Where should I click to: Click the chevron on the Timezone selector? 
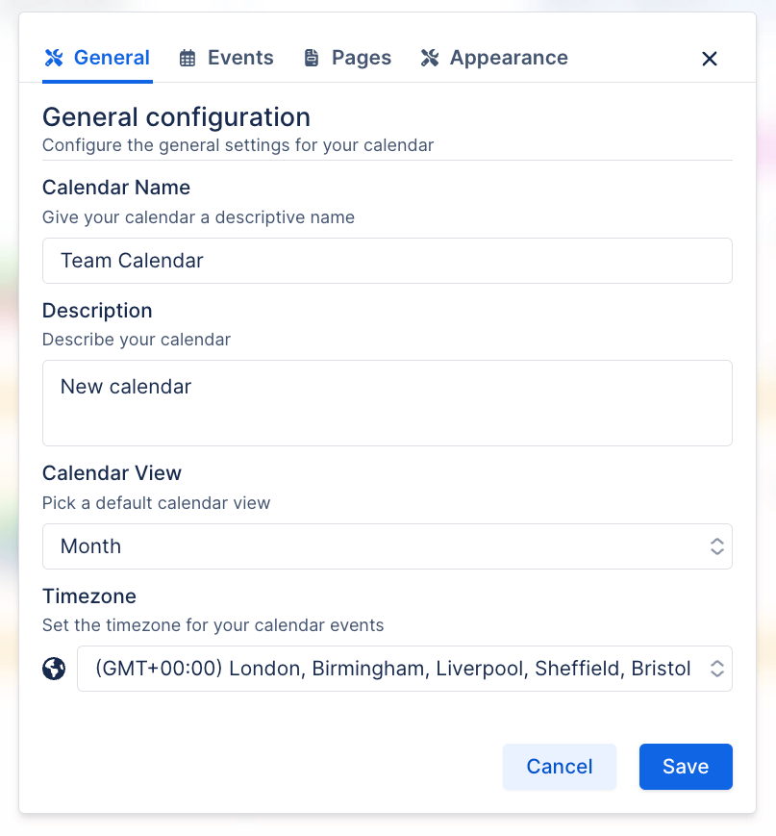click(x=717, y=668)
